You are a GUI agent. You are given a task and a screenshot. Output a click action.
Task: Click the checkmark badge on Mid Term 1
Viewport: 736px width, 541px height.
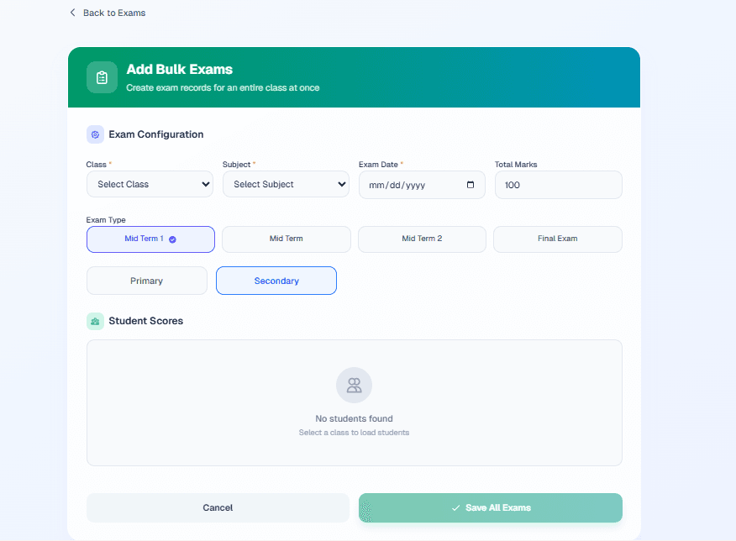tap(172, 239)
